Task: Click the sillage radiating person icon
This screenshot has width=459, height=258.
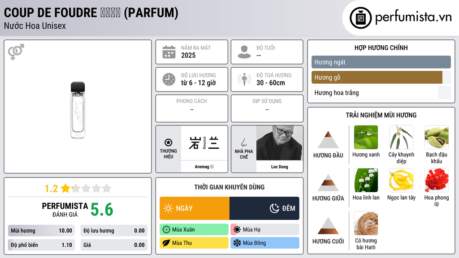Action: [244, 79]
